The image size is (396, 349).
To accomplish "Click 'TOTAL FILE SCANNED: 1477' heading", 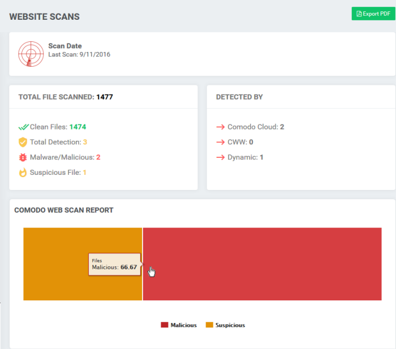I will (x=66, y=97).
